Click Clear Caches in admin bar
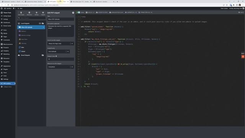 click(x=224, y=8)
